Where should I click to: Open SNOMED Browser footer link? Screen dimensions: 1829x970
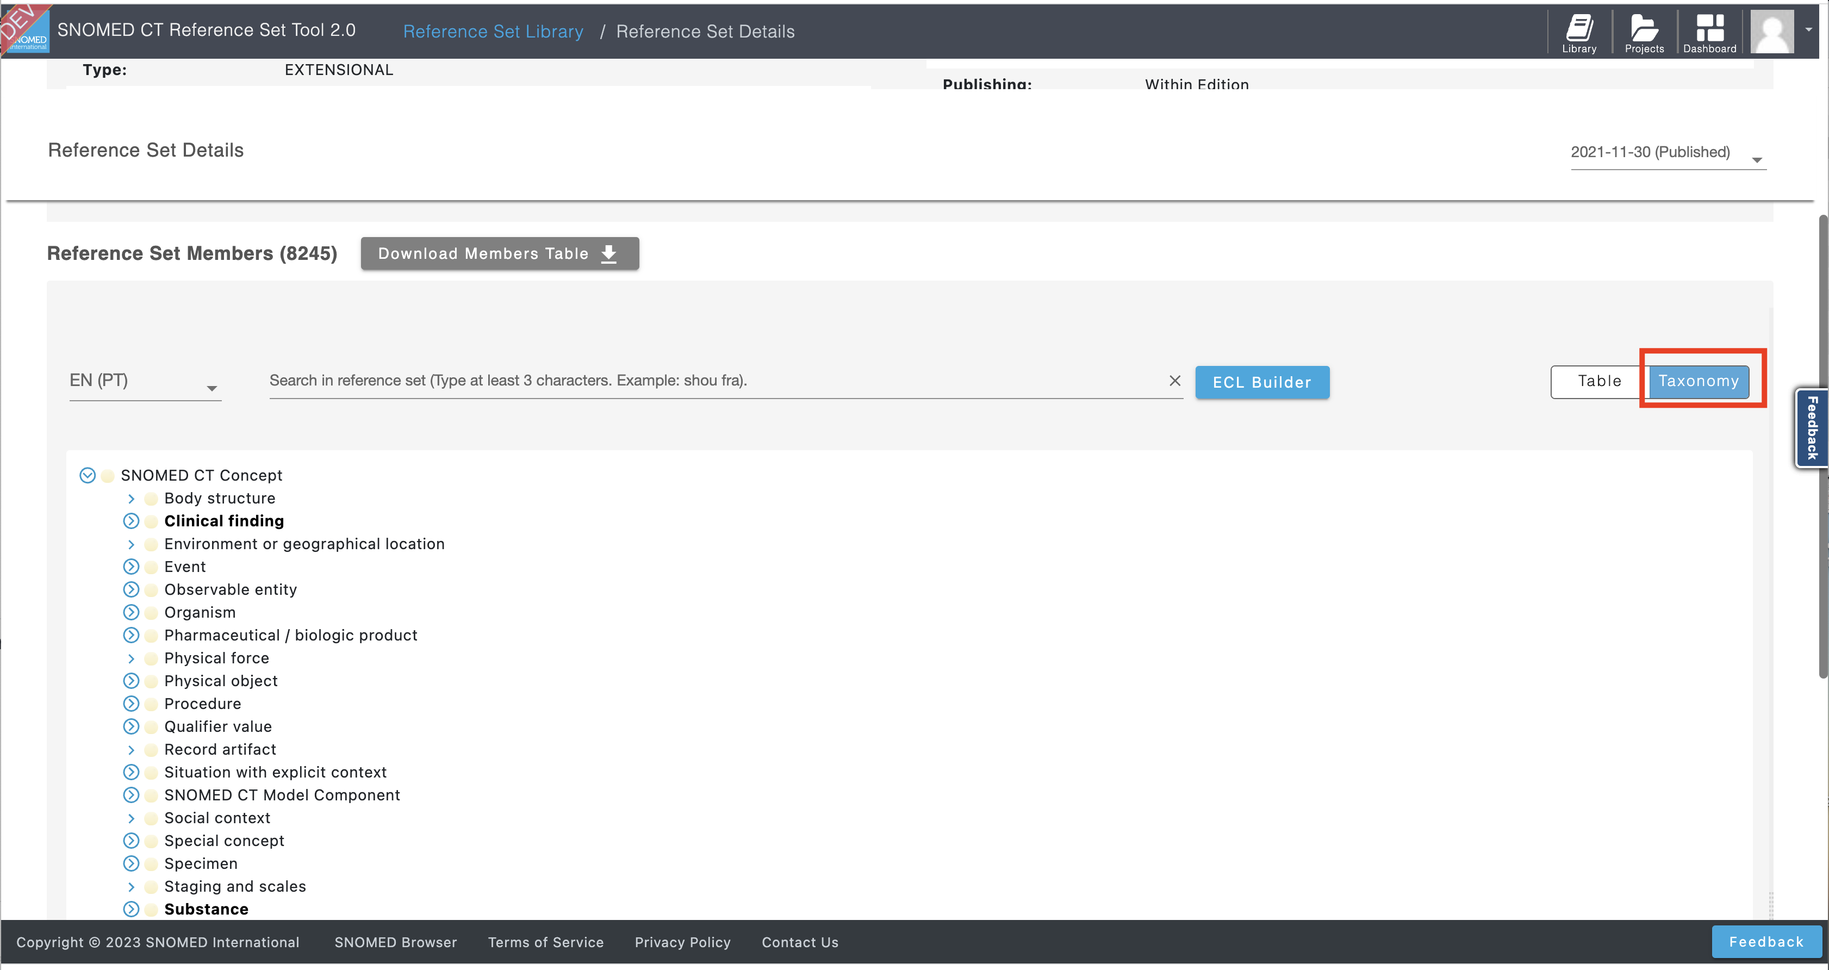395,942
